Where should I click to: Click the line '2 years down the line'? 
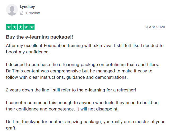[x=71, y=90]
